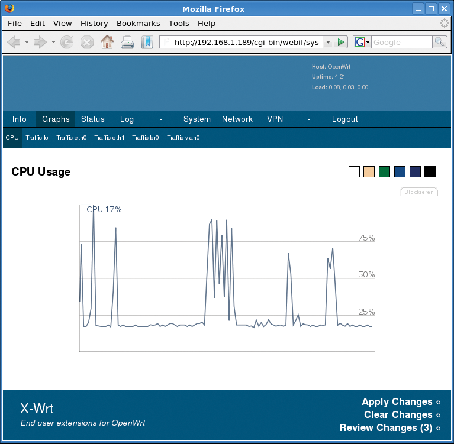The height and width of the screenshot is (444, 454).
Task: Choose the dark navy theme swatch
Action: (x=415, y=171)
